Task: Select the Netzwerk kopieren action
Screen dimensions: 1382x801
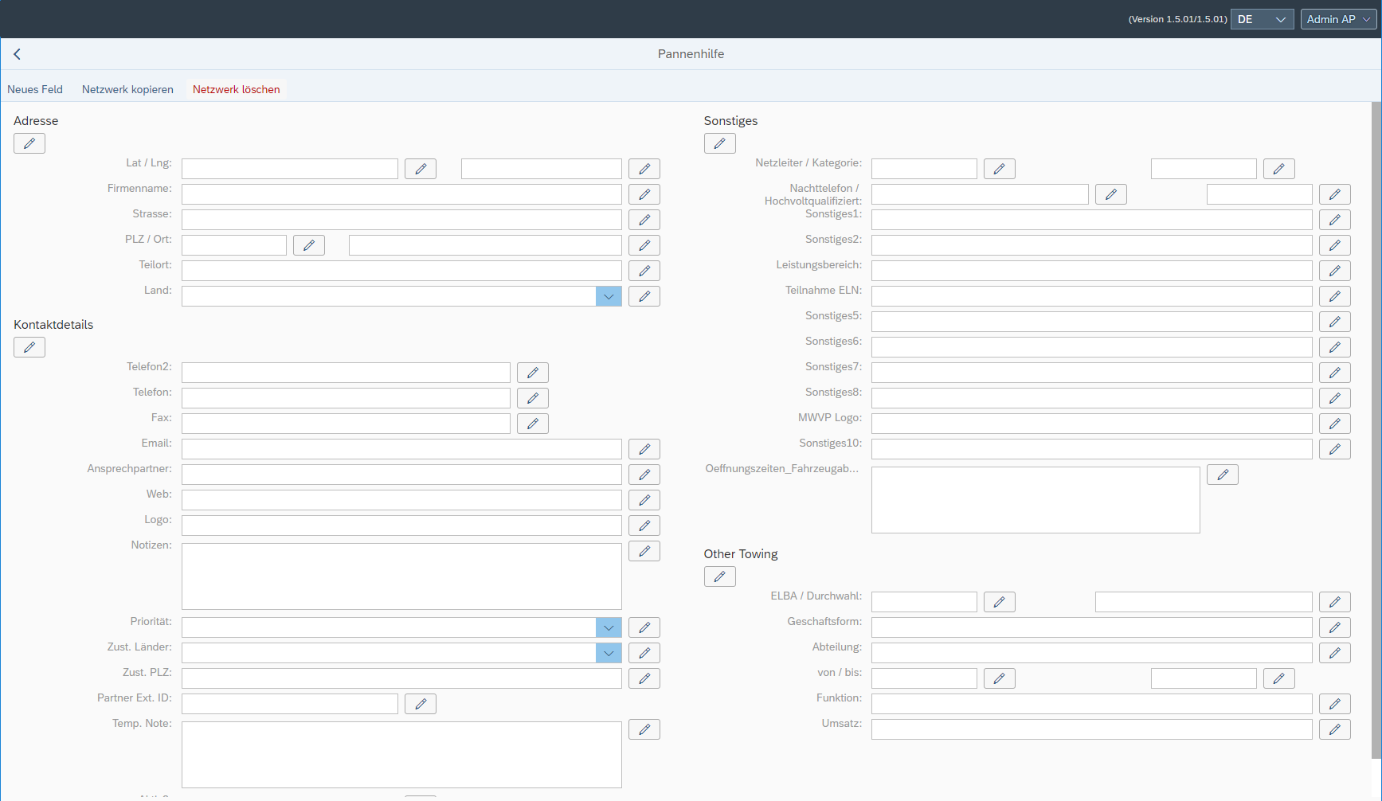Action: [x=127, y=89]
